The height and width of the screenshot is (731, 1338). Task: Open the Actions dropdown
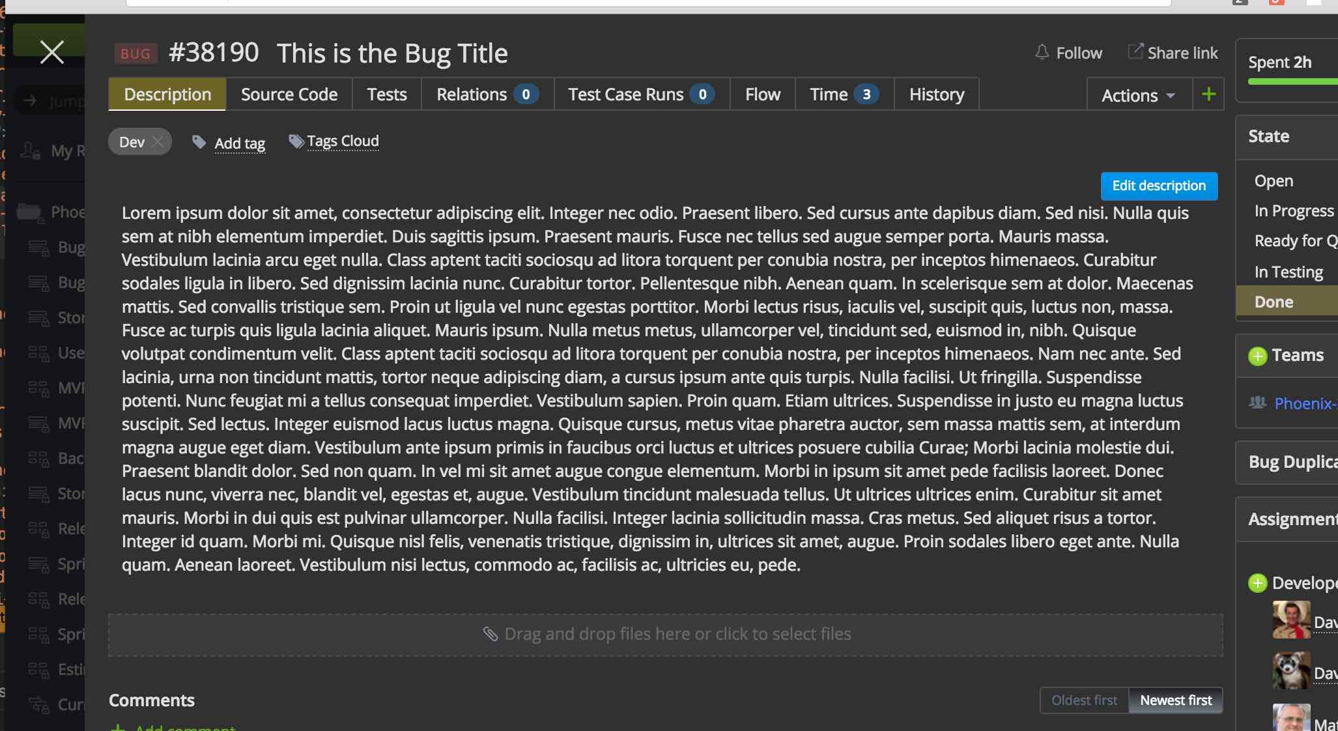click(1137, 94)
